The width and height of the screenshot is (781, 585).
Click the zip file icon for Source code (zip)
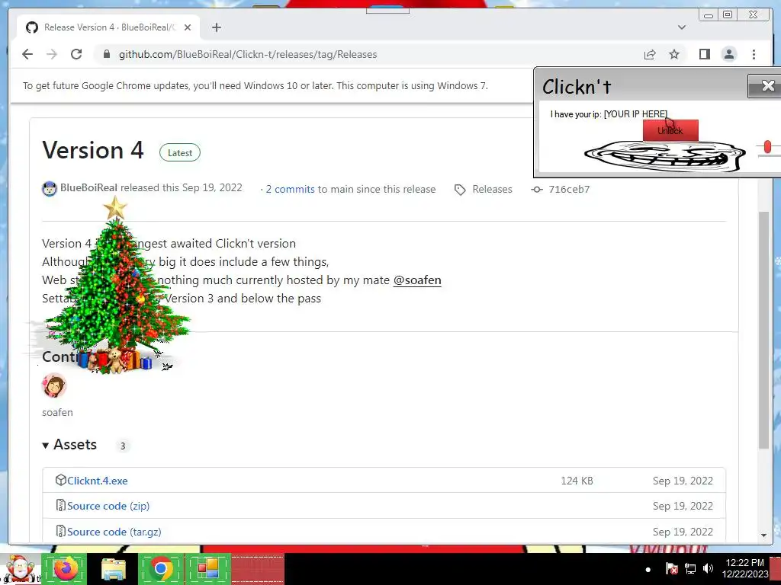[x=61, y=506]
